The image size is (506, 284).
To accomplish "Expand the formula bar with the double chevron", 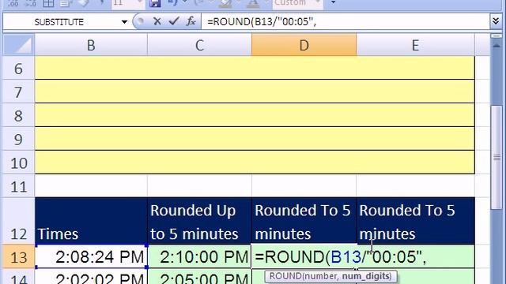I will click(496, 21).
